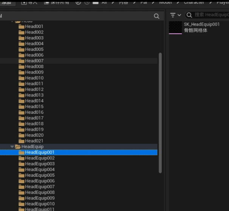Viewport: 229px width, 211px height.
Task: Focus the 搜索 HeadEquip001 asset search field
Action: point(207,15)
